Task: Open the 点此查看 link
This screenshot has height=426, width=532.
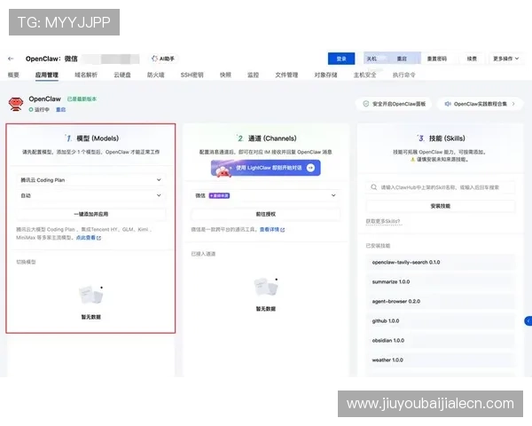Action: 86,238
